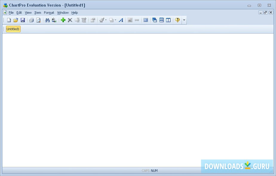The image size is (276, 176).
Task: Click the ChartPro application icon in title bar
Action: [x=5, y=5]
